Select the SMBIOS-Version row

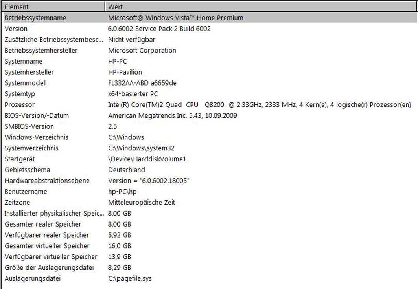pos(29,126)
